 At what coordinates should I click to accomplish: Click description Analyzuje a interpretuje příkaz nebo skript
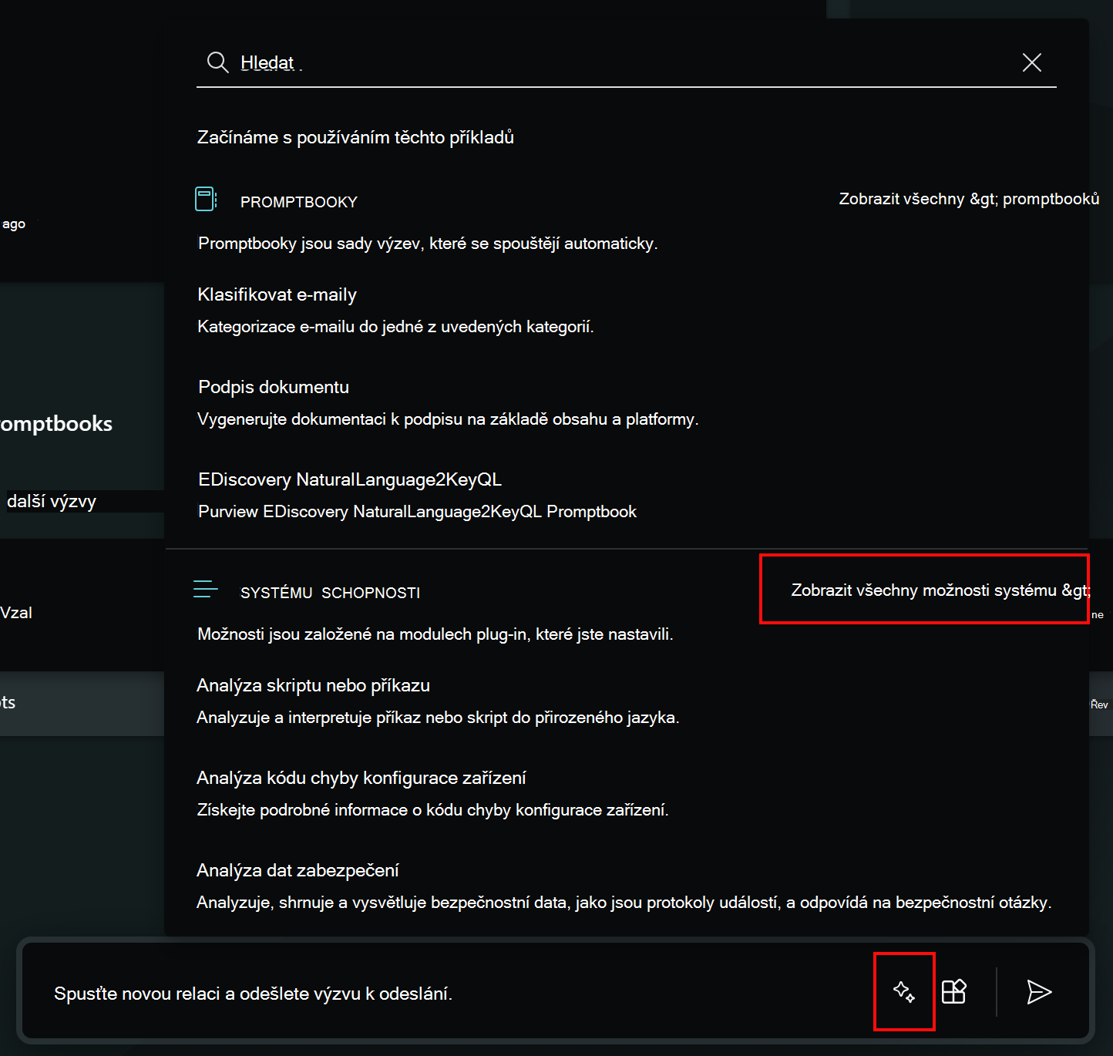click(x=438, y=718)
